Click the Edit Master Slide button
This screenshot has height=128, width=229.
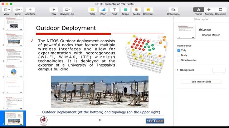201,81
